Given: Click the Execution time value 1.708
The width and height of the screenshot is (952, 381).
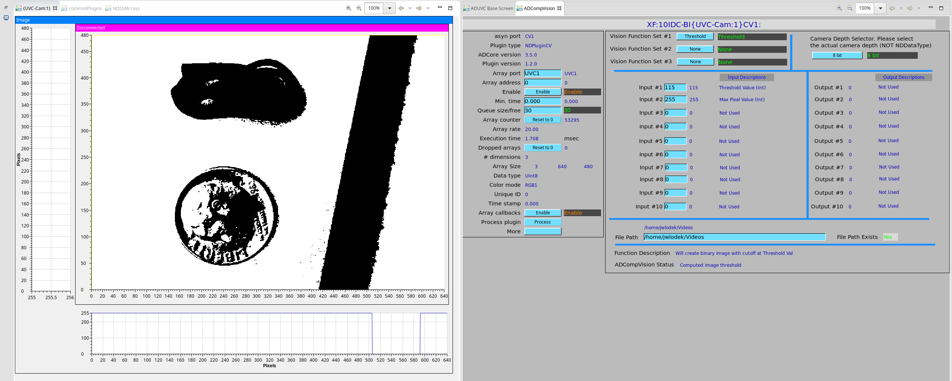Looking at the screenshot, I should 531,138.
